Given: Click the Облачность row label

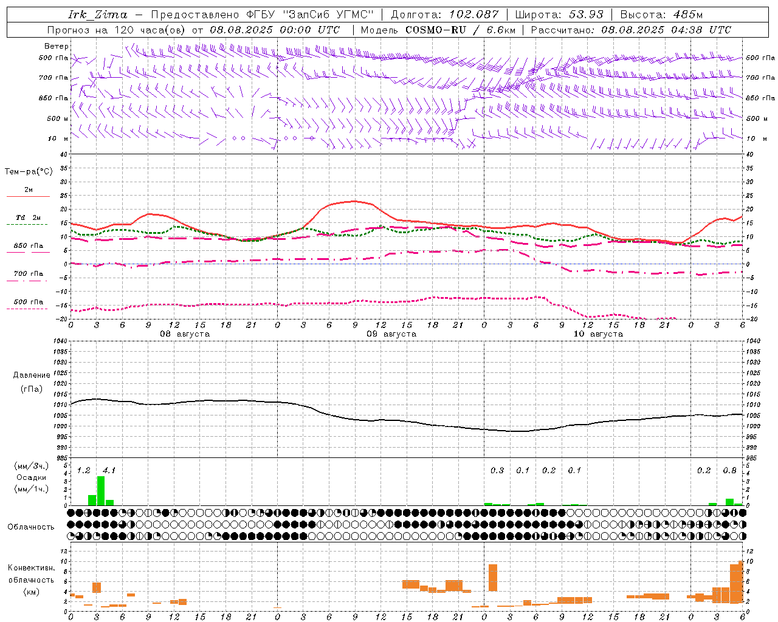Looking at the screenshot, I should 31,527.
